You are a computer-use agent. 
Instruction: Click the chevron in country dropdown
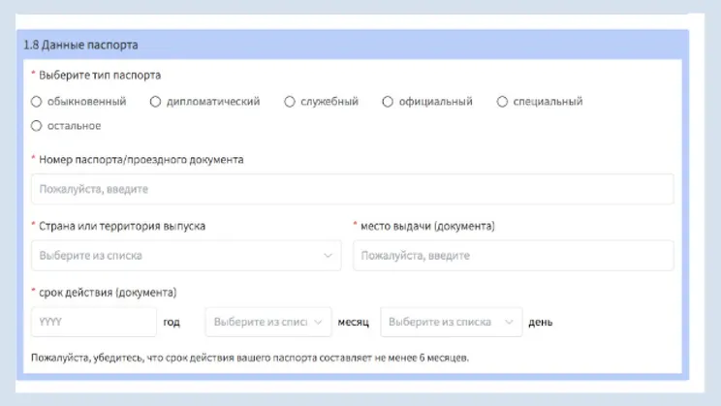coord(328,256)
